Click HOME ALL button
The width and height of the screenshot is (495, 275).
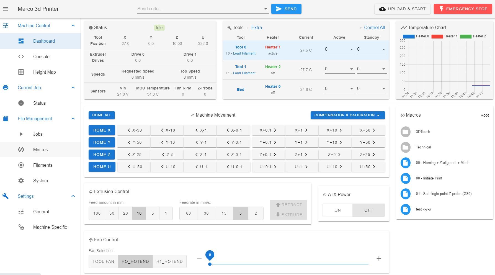pos(102,115)
